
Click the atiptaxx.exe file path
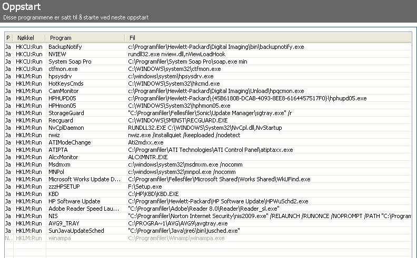[211, 150]
